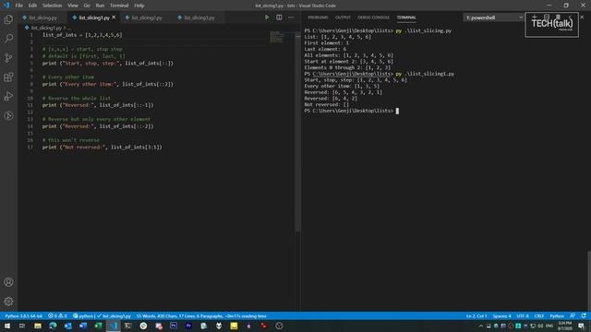Close the list_slicing1.py editor tab
Screen dimensions: 591x332
tap(114, 18)
